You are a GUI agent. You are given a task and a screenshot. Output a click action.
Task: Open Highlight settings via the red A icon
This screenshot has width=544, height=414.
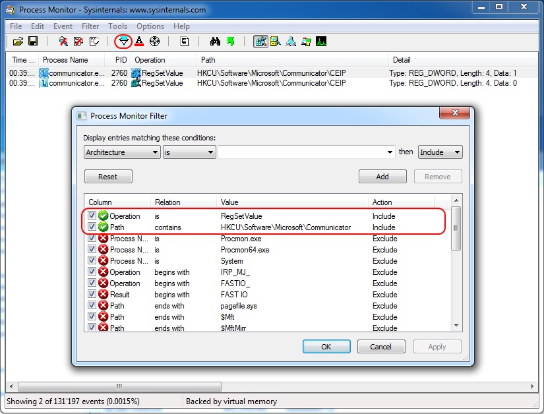tap(139, 42)
